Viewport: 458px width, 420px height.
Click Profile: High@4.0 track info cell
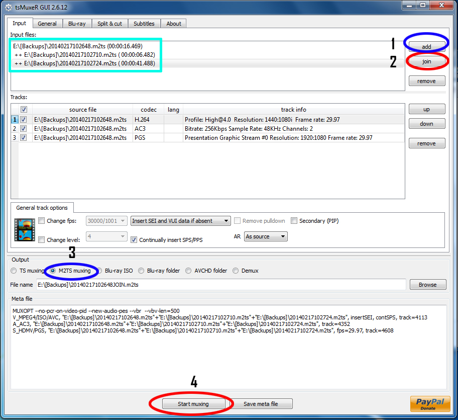pos(294,120)
